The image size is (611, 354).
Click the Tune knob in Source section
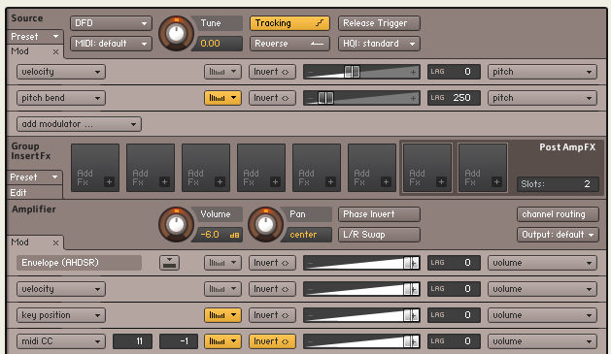[176, 33]
